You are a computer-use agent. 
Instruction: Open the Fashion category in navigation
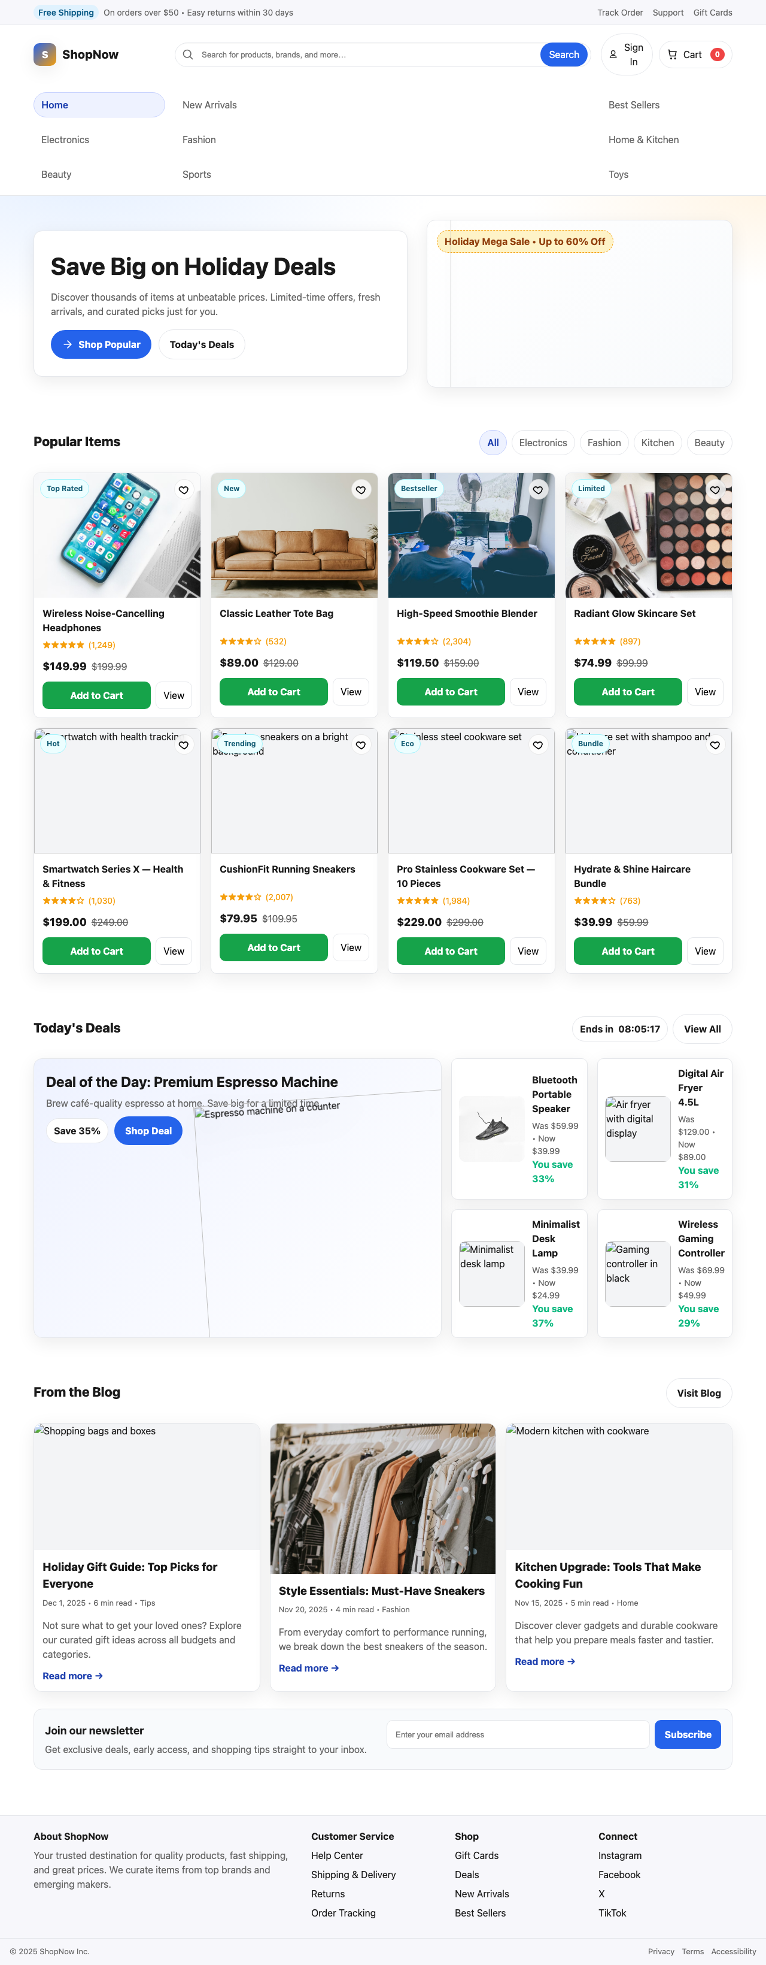[199, 140]
